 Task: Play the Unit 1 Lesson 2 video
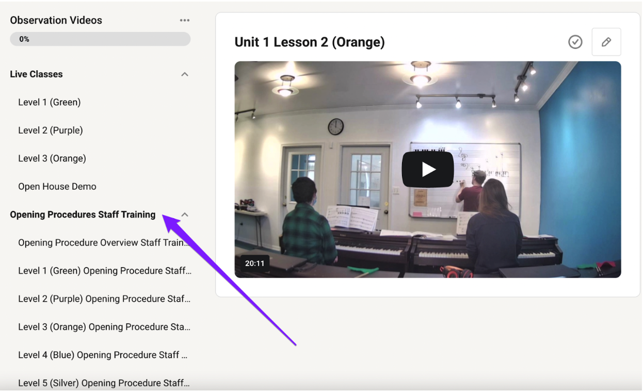click(x=427, y=169)
